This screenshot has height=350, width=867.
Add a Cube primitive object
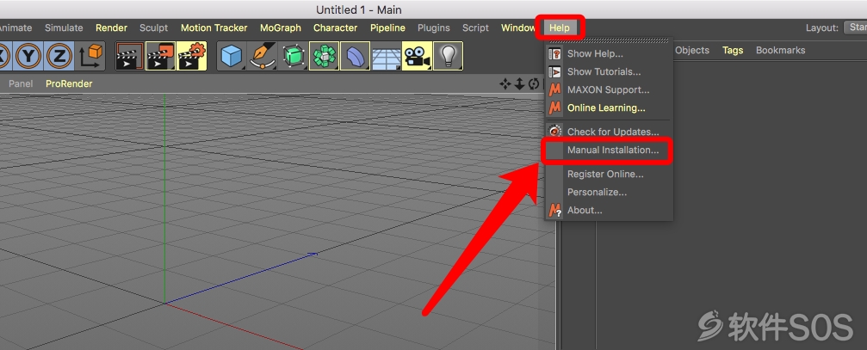(232, 56)
